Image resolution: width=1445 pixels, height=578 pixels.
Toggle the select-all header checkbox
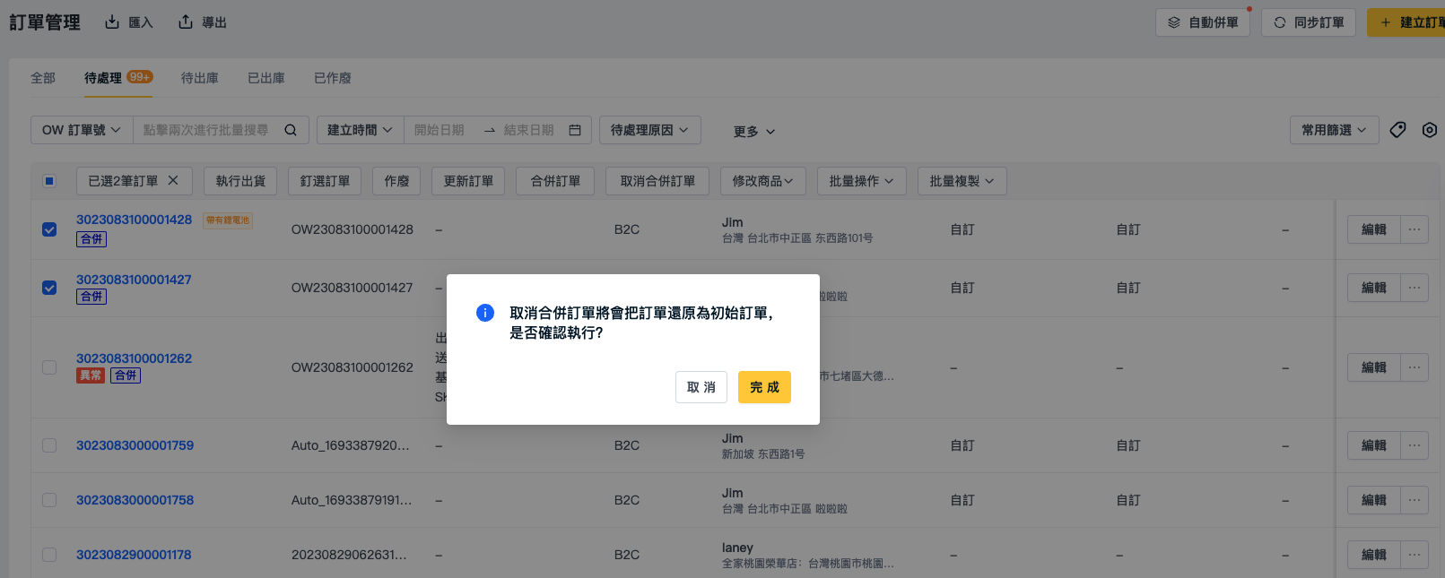coord(49,181)
